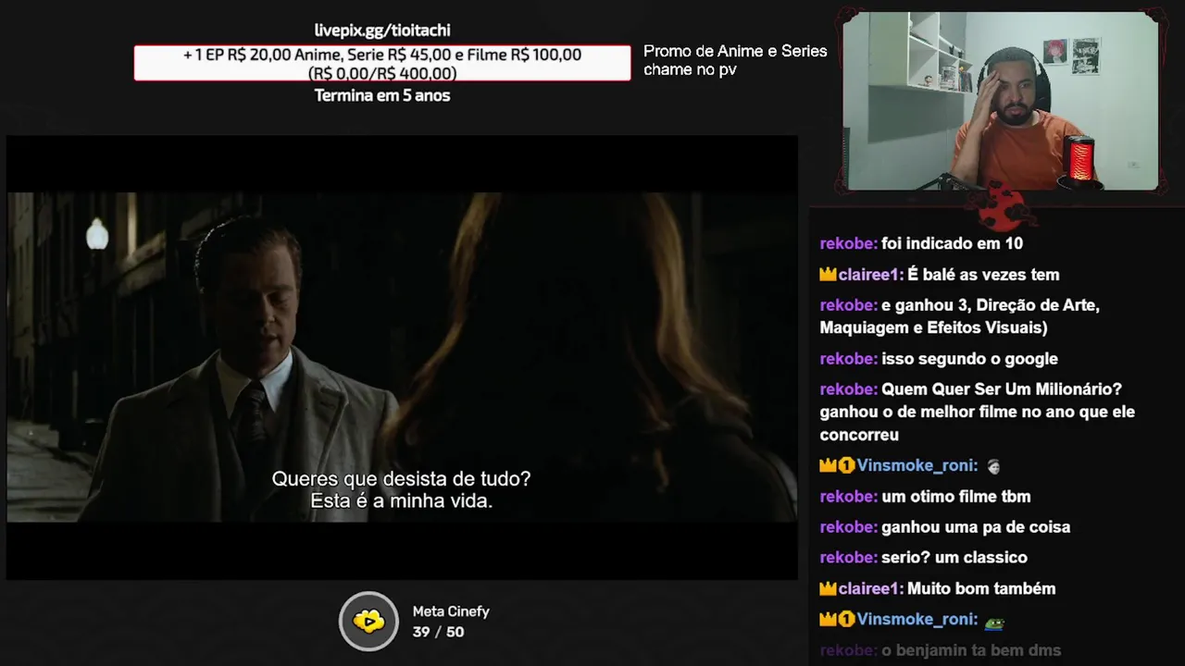The height and width of the screenshot is (666, 1185).
Task: Click the movie video player
Action: (402, 357)
